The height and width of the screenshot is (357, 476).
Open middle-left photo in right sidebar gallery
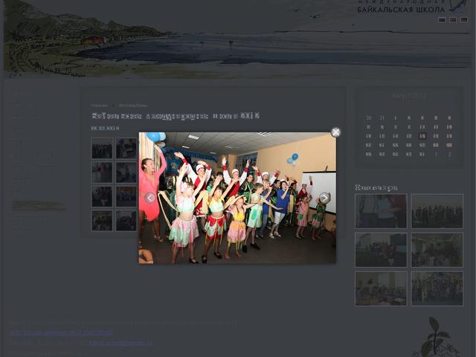click(381, 250)
